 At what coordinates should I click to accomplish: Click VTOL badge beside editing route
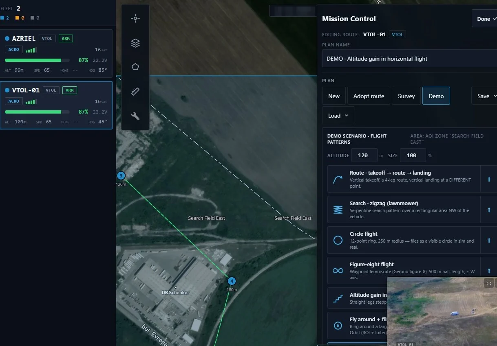[398, 35]
